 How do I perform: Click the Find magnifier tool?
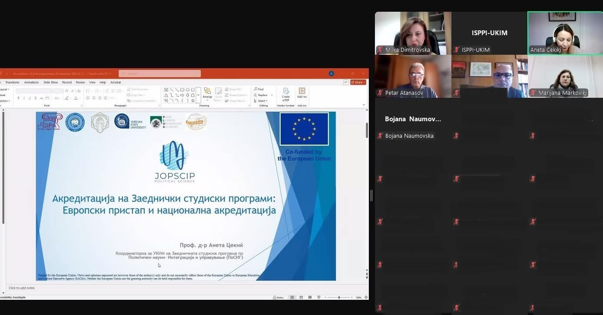[x=258, y=89]
